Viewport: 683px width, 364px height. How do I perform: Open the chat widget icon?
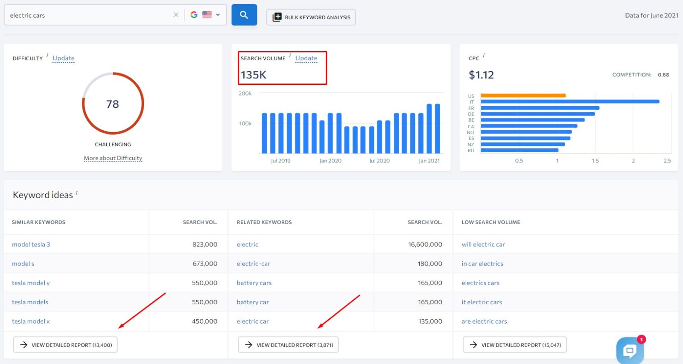point(630,350)
